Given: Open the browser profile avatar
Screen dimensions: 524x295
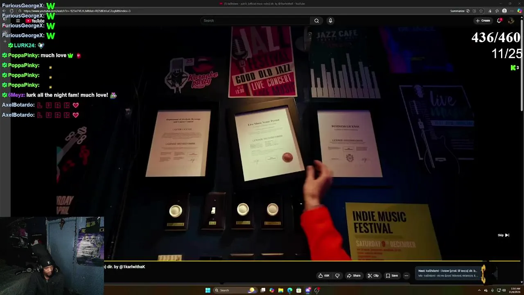Looking at the screenshot, I should tap(504, 11).
